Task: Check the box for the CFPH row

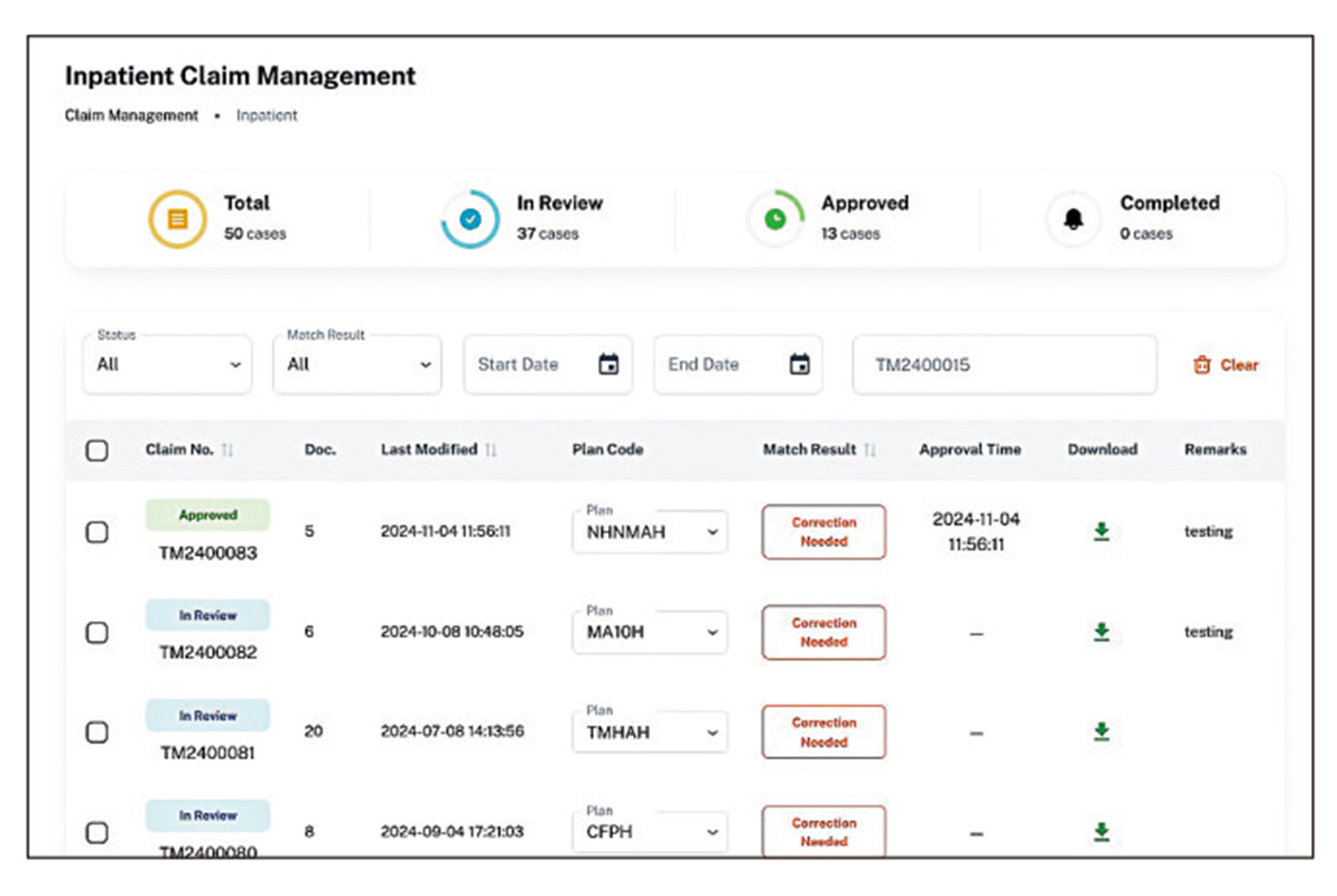Action: (x=97, y=833)
